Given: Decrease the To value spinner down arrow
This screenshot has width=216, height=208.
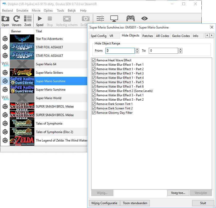Looking at the screenshot, I should coord(181,52).
